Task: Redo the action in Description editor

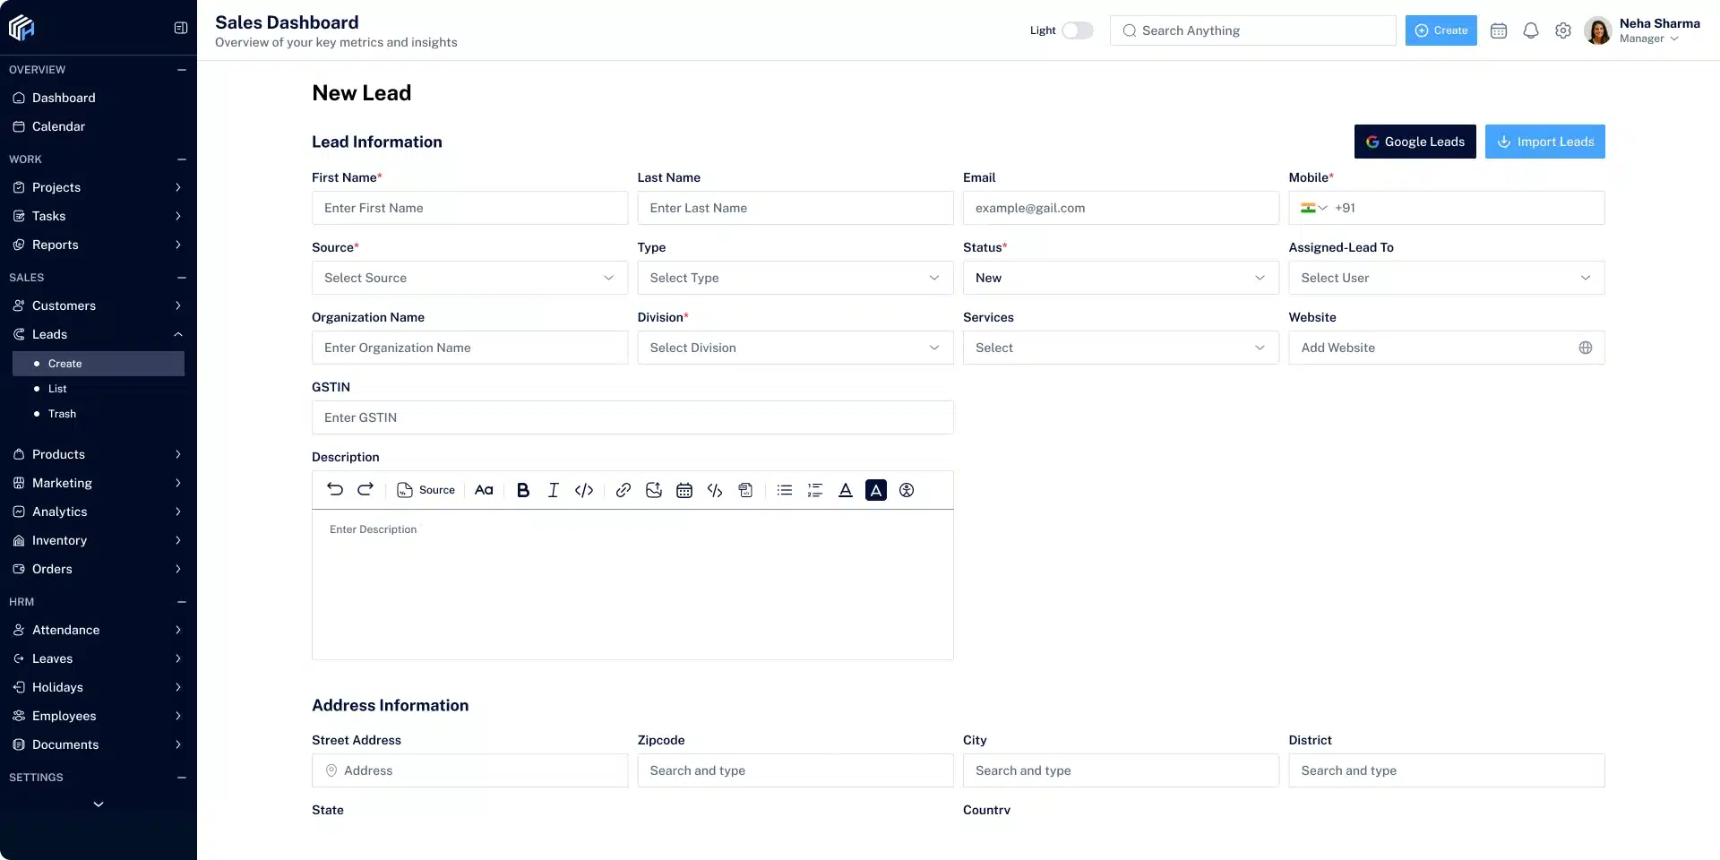Action: [x=365, y=489]
